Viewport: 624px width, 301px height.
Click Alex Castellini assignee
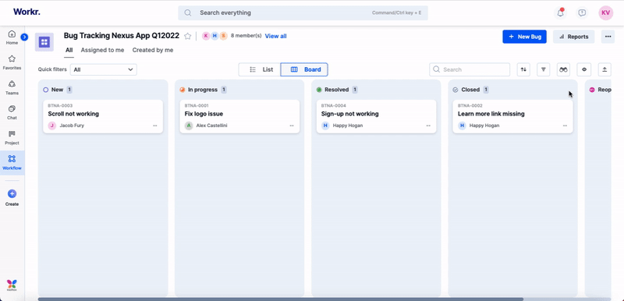click(206, 126)
